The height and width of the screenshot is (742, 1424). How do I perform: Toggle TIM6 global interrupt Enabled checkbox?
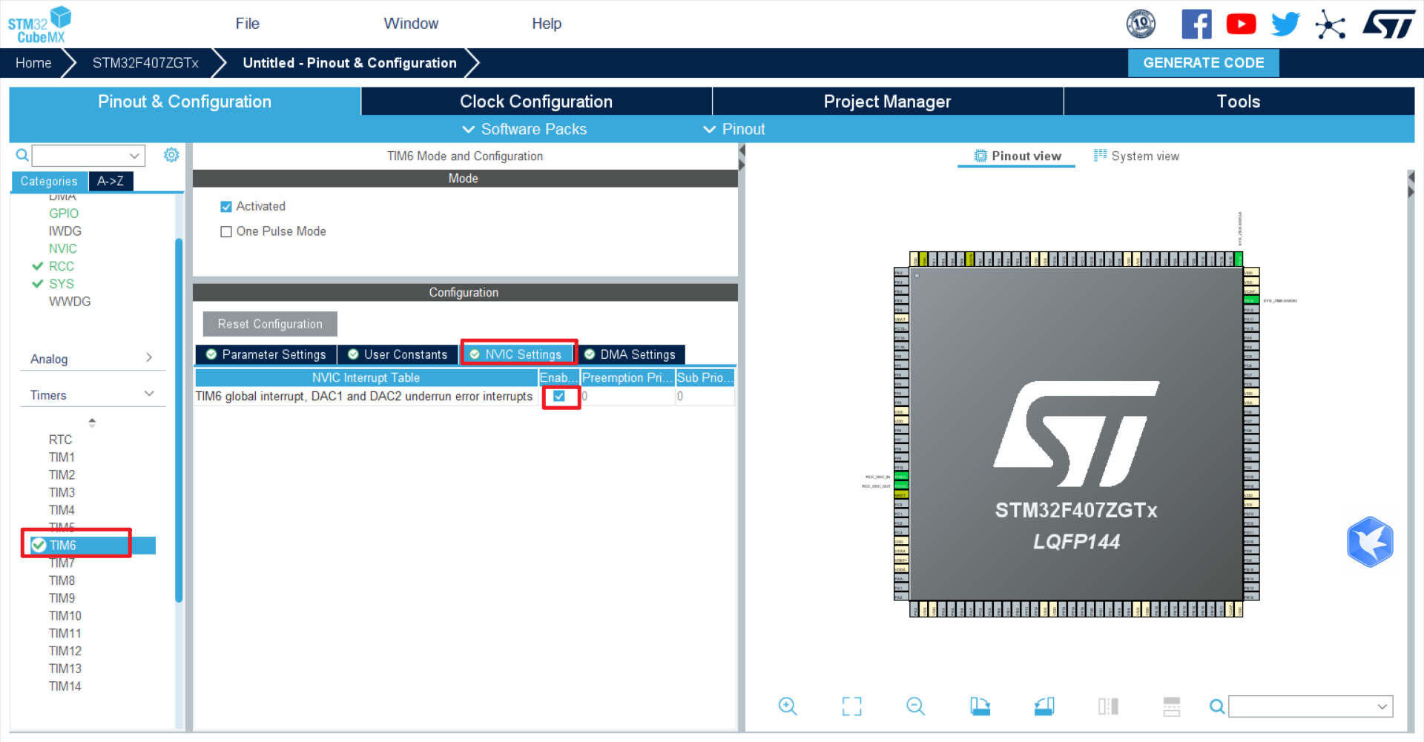coord(559,397)
